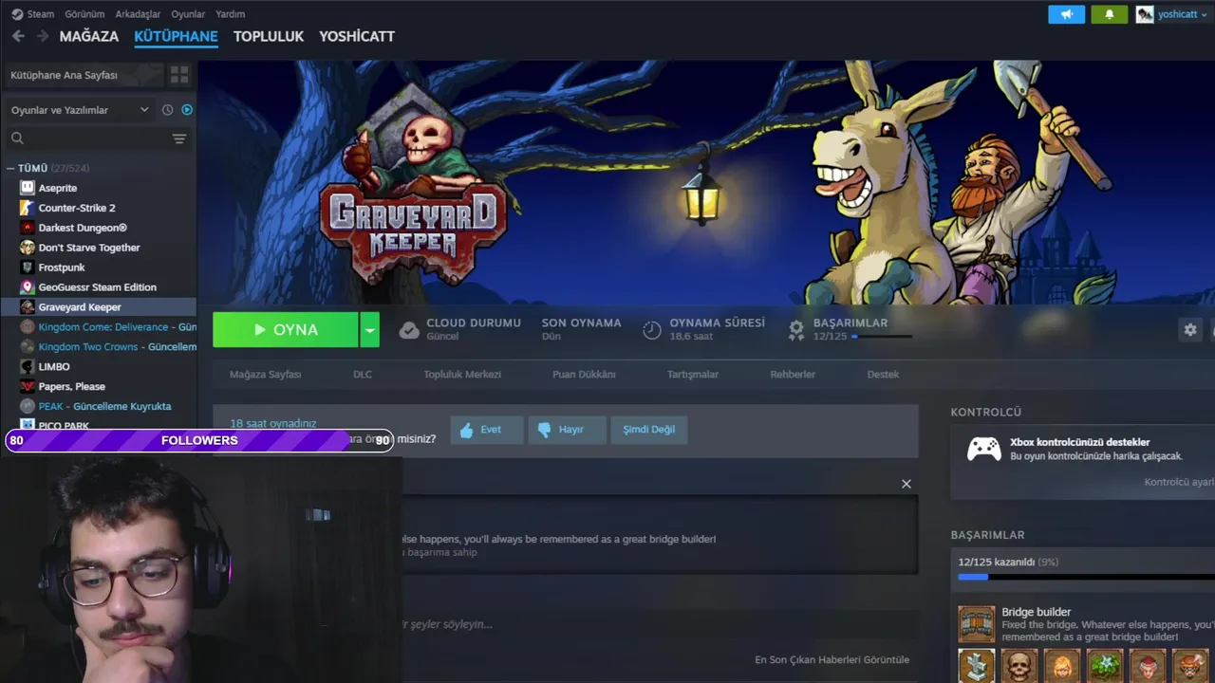Open Tartışmalar
This screenshot has height=683, width=1215.
(x=693, y=374)
